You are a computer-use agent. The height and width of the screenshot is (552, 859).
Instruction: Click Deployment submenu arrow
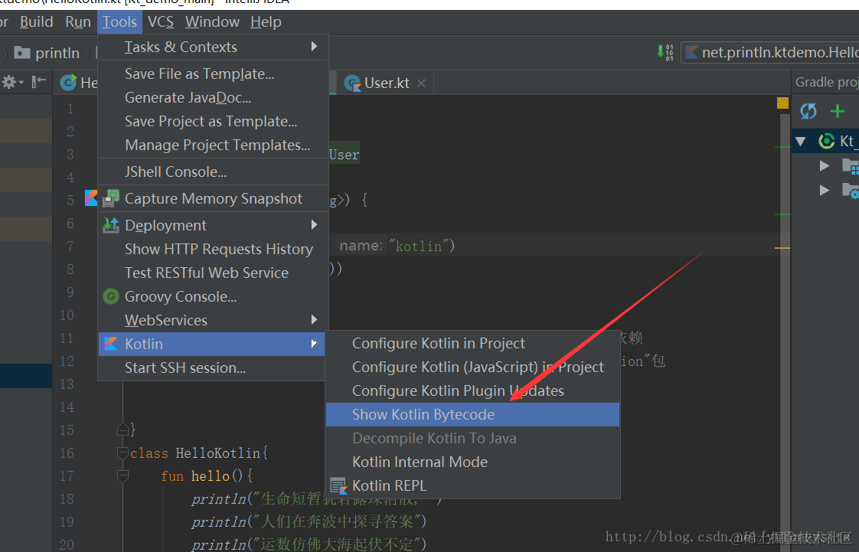click(314, 224)
